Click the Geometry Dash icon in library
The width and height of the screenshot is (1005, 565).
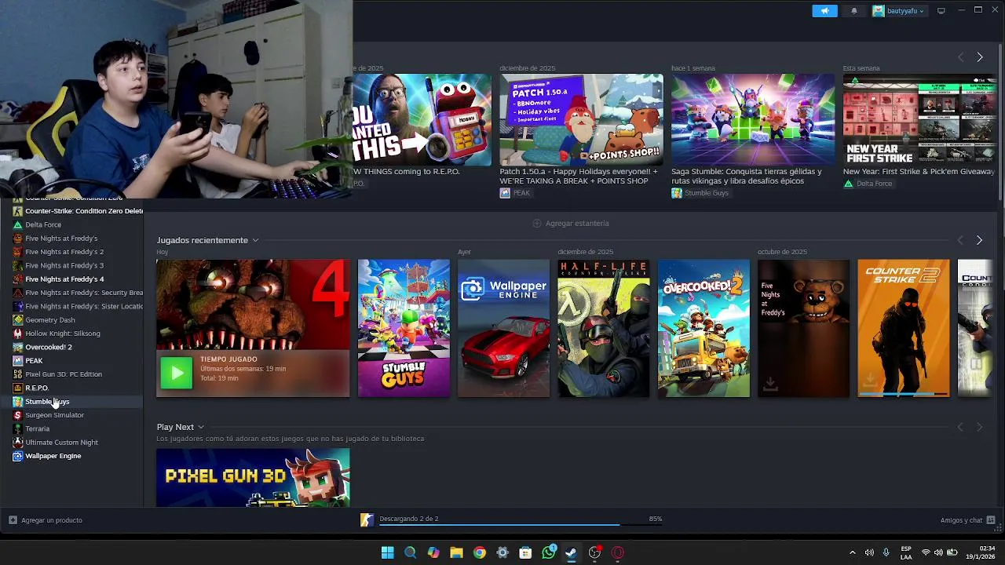coord(17,320)
